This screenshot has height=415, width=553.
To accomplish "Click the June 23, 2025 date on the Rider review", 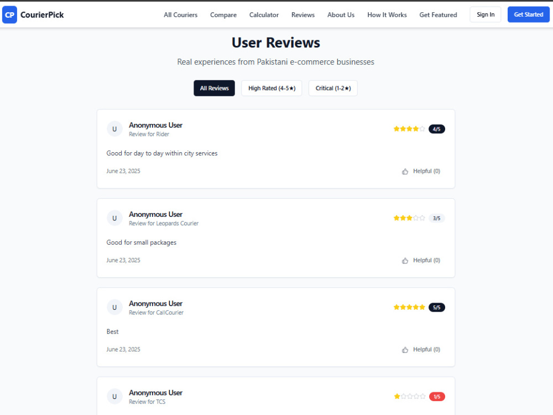I will (123, 171).
